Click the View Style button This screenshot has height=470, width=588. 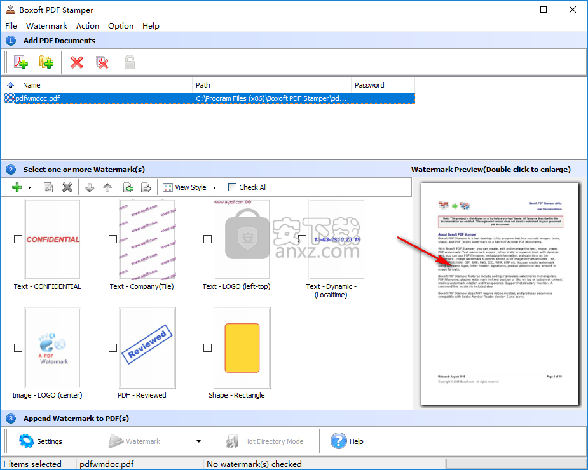pyautogui.click(x=184, y=187)
